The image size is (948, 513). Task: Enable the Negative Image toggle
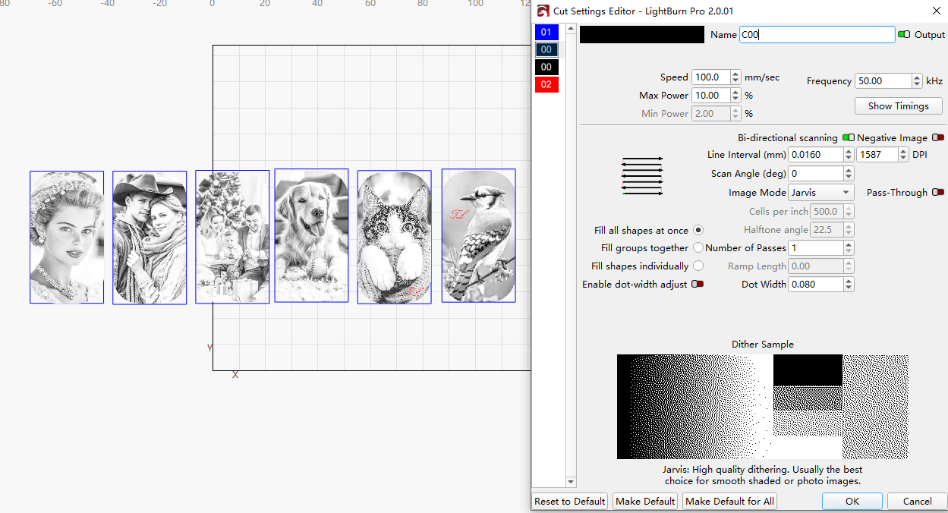(938, 138)
